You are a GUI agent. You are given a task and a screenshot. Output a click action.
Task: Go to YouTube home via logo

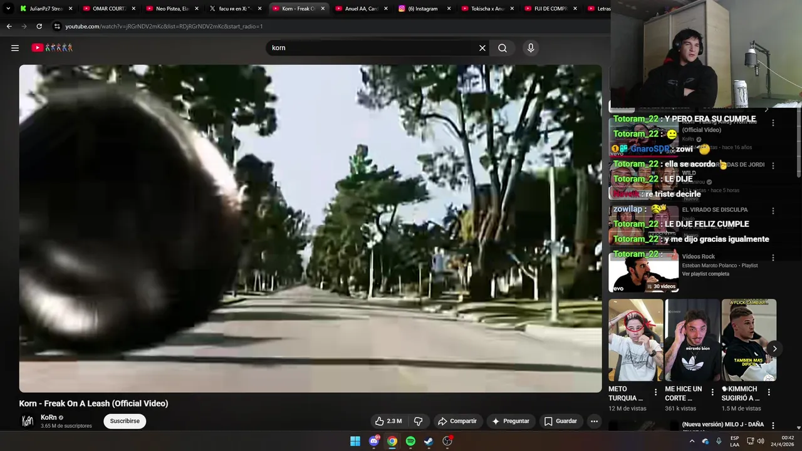[53, 48]
